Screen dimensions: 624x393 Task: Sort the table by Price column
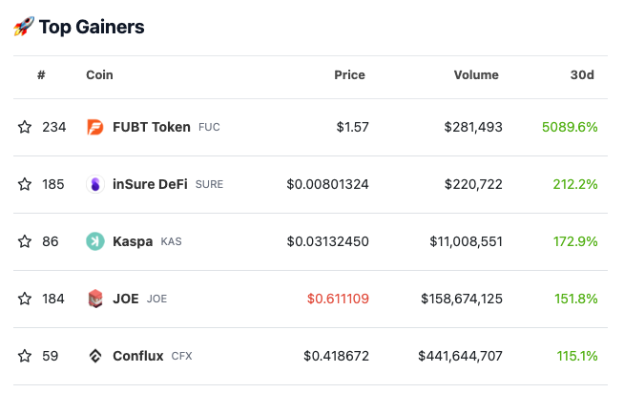click(349, 75)
